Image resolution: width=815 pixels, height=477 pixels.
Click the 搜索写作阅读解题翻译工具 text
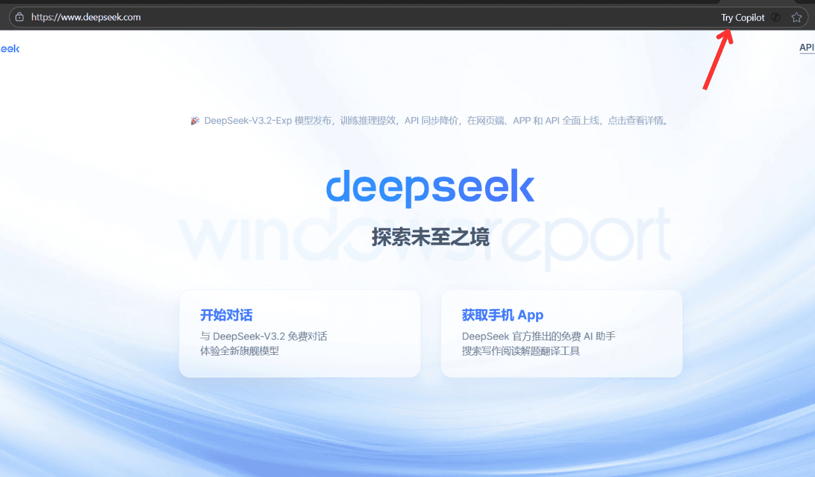coord(521,350)
